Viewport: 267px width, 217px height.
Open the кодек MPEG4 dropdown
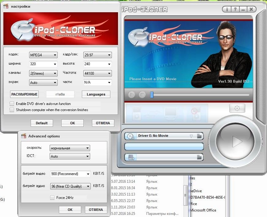43,55
